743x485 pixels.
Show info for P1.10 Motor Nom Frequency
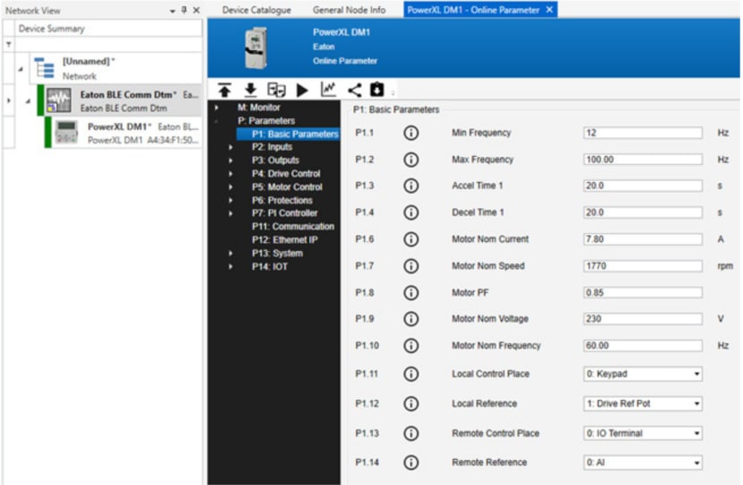[411, 346]
